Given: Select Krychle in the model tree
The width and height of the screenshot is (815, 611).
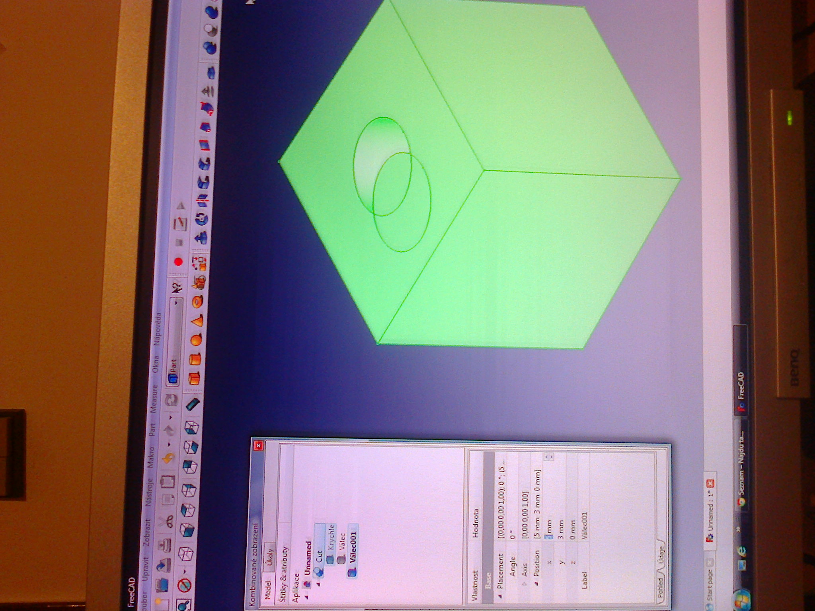Looking at the screenshot, I should (x=331, y=538).
